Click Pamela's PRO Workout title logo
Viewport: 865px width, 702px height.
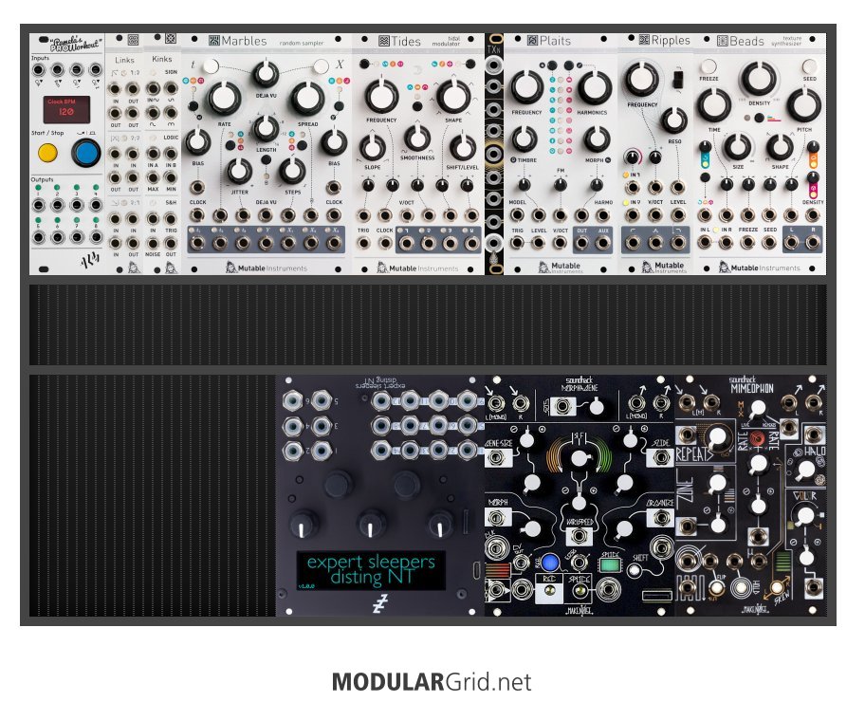(76, 45)
